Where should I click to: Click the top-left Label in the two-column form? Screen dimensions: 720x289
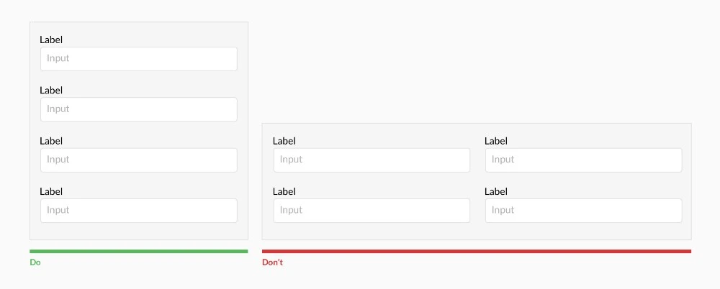click(x=284, y=142)
